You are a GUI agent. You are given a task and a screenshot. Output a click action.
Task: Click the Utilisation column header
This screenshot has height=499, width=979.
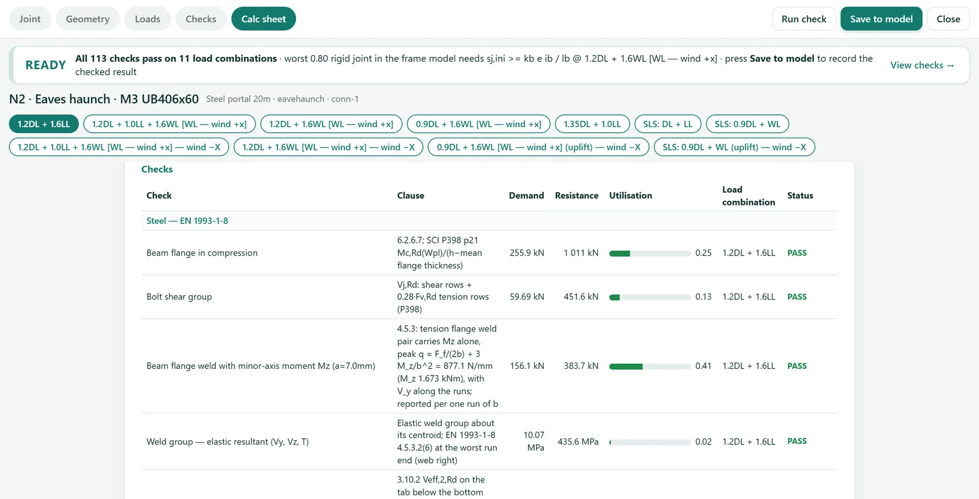(x=631, y=196)
